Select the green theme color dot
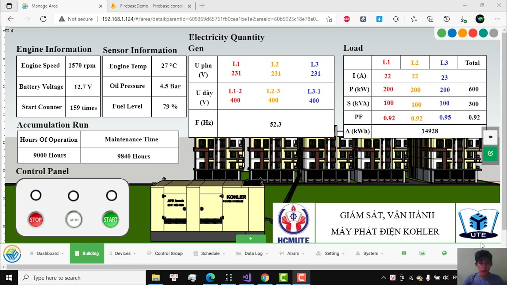This screenshot has height=285, width=507. (x=442, y=33)
